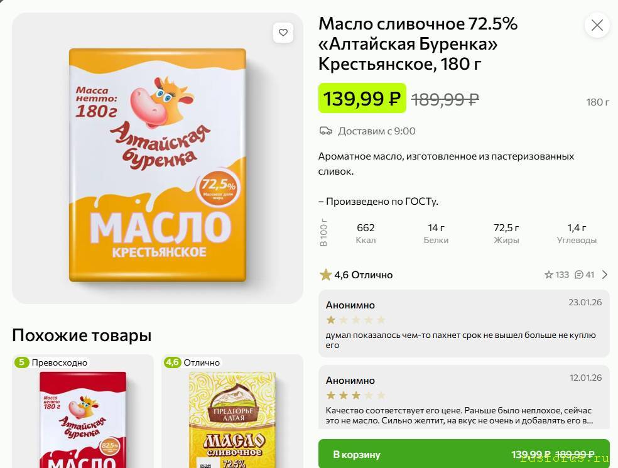The image size is (618, 468).
Task: Click the 4,6 Отлично badge on similar product
Action: click(x=193, y=362)
